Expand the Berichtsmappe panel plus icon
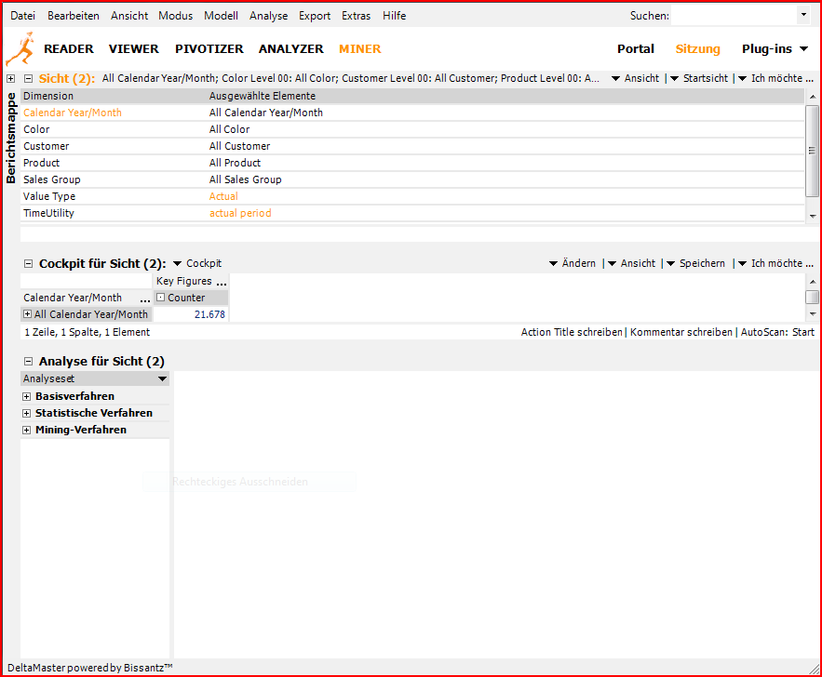This screenshot has width=822, height=677. 10,78
